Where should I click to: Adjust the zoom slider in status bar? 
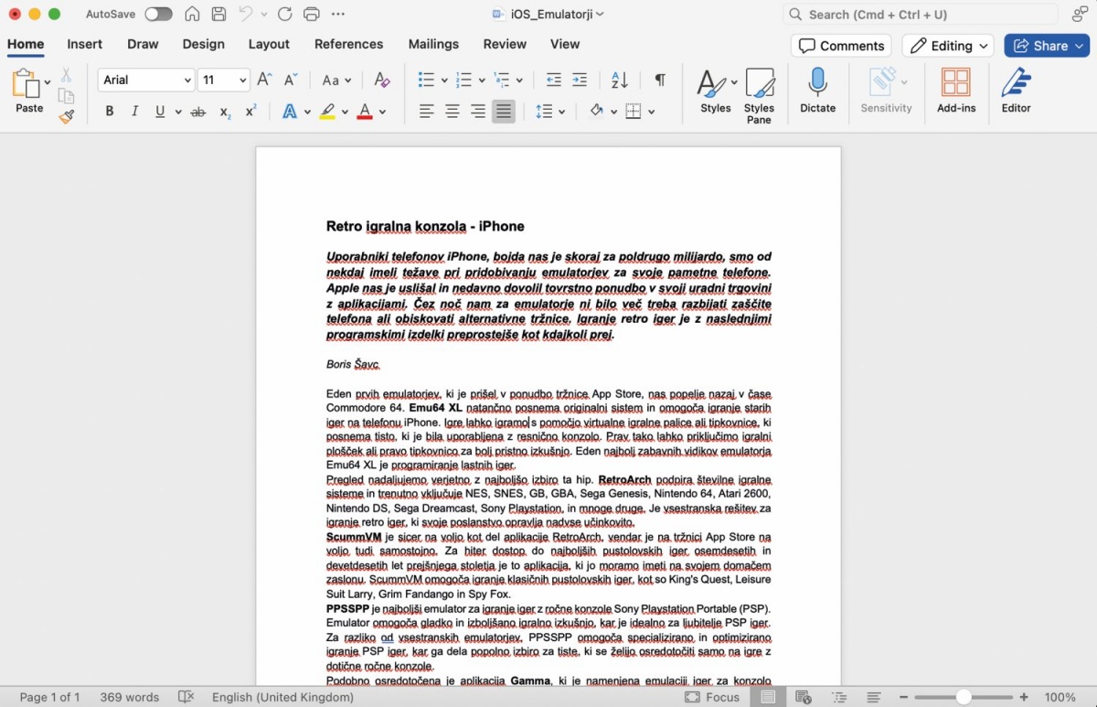pyautogui.click(x=964, y=697)
